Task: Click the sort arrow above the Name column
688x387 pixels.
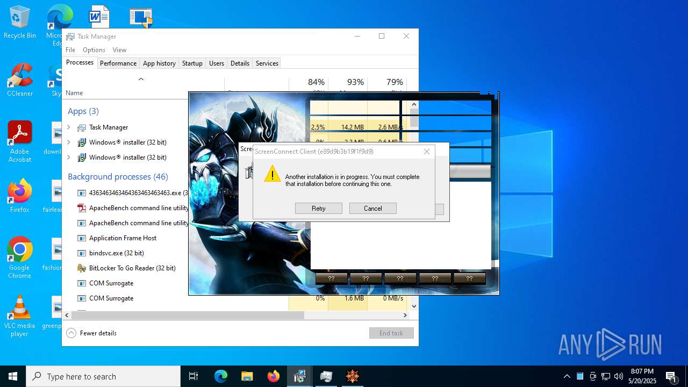Action: tap(141, 79)
